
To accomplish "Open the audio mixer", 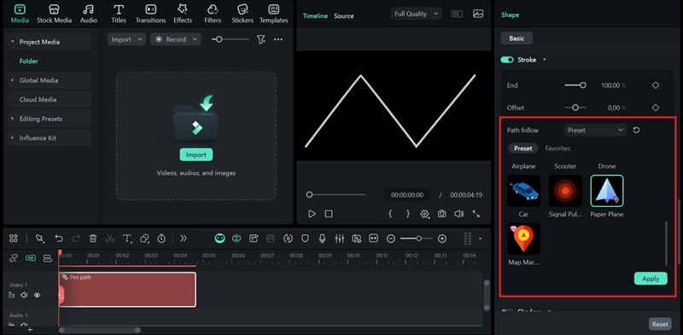I will pyautogui.click(x=339, y=238).
